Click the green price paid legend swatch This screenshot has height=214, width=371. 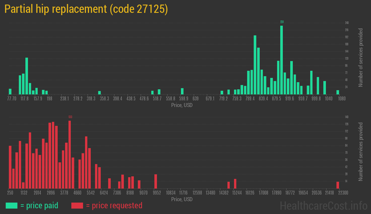point(11,205)
